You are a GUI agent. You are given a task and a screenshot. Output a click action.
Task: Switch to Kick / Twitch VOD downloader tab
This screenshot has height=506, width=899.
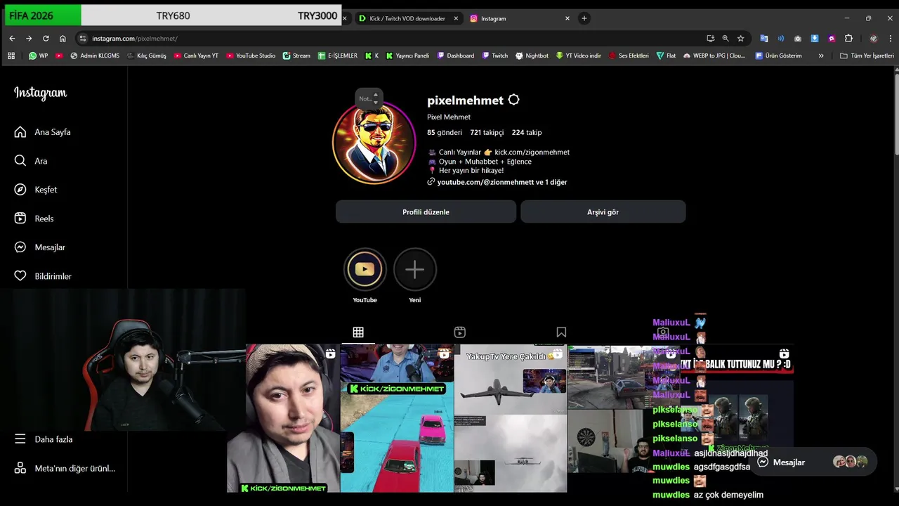[x=407, y=18]
